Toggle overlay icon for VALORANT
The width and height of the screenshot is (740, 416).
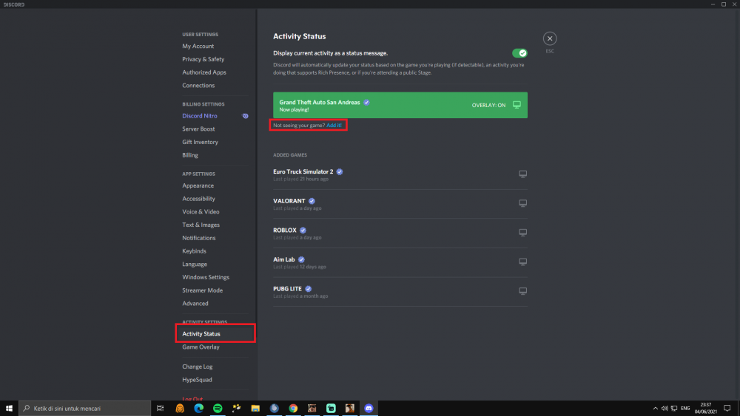coord(522,203)
